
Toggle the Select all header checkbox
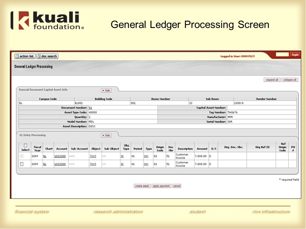tap(25, 145)
